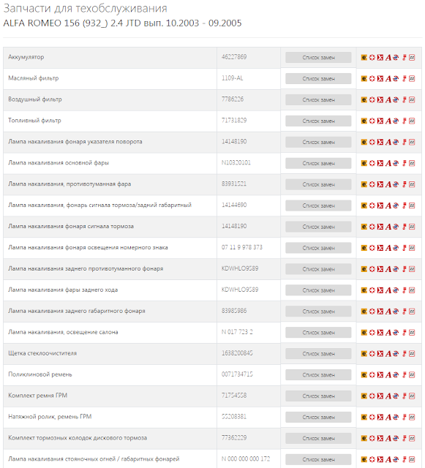Show replacements list for Комплект ремня ГРМ
This screenshot has width=425, height=468.
click(318, 396)
